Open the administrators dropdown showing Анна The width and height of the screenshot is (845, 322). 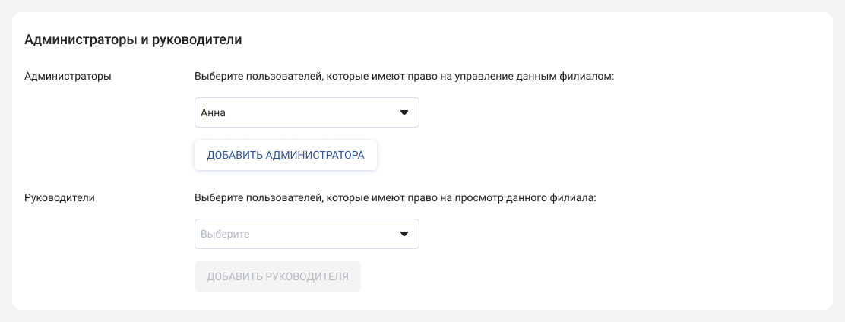click(307, 112)
